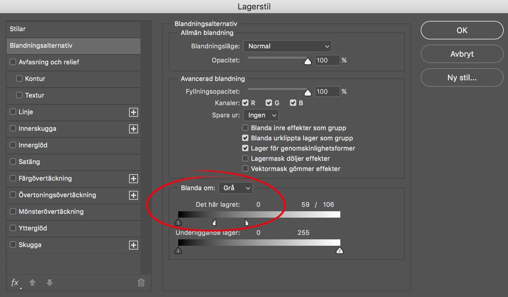Open the fx effects menu icon
Viewport: 508px width, 297px height.
[x=15, y=283]
